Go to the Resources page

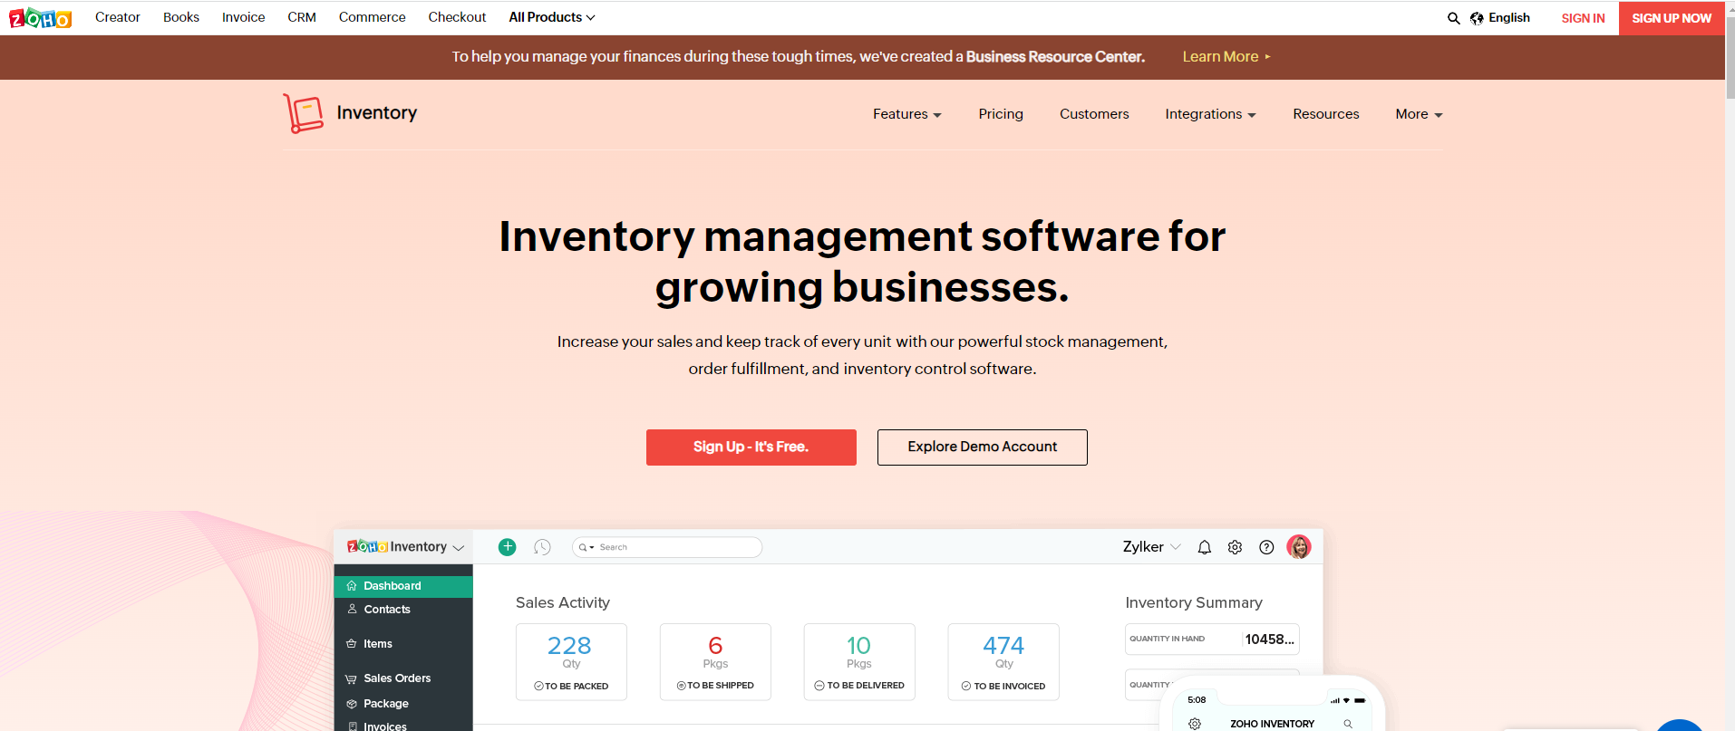(1326, 114)
